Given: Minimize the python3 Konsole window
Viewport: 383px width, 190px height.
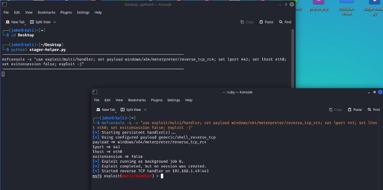Looking at the screenshot, I should [x=280, y=4].
